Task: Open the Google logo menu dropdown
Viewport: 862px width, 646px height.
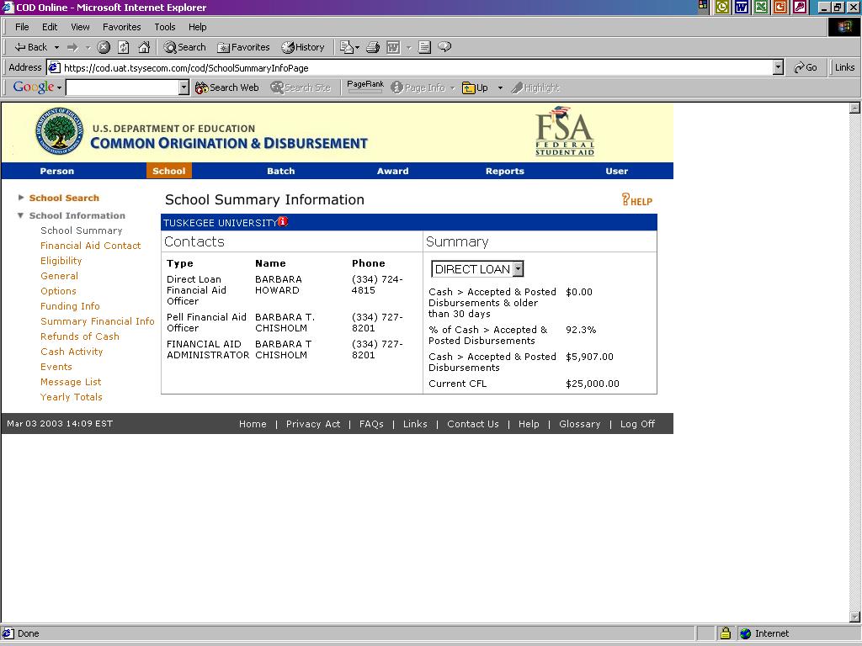Action: coord(60,87)
